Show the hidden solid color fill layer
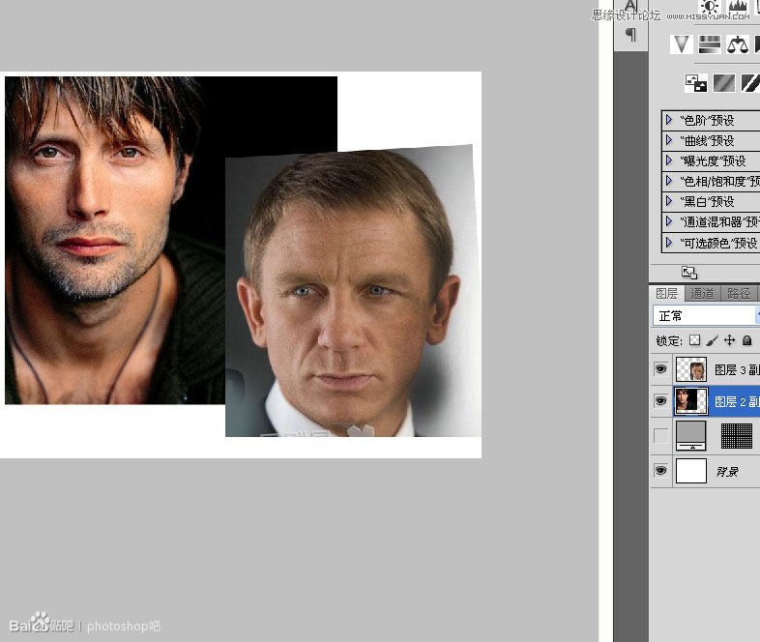 pyautogui.click(x=660, y=436)
